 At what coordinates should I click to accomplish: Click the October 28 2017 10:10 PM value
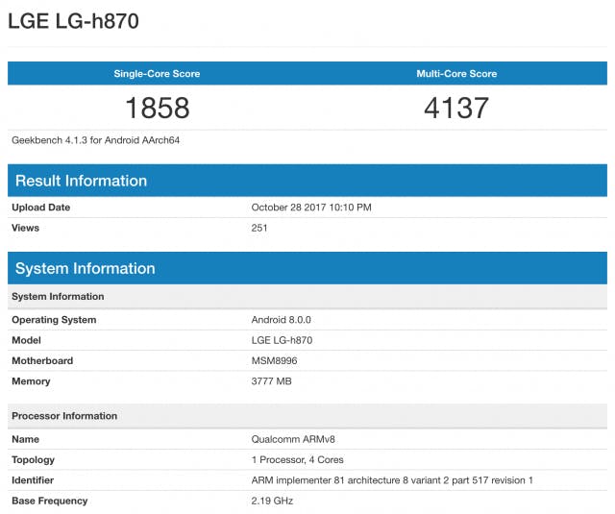point(311,208)
